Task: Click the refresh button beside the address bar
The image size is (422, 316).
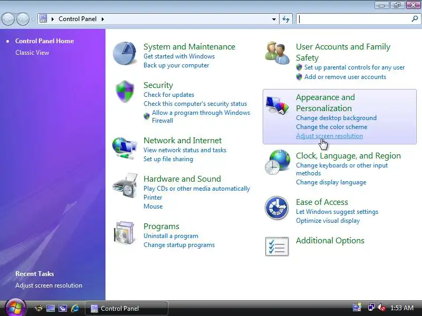Action: point(286,19)
